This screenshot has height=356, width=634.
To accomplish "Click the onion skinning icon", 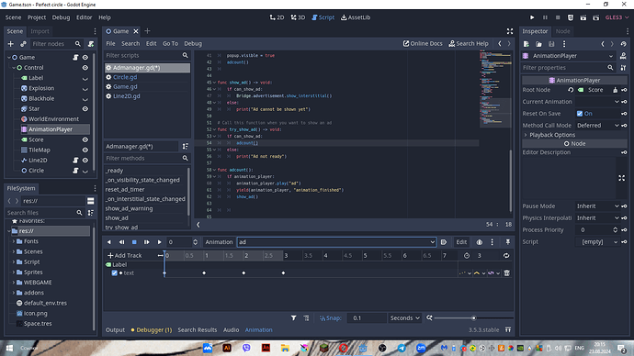I will (479, 242).
